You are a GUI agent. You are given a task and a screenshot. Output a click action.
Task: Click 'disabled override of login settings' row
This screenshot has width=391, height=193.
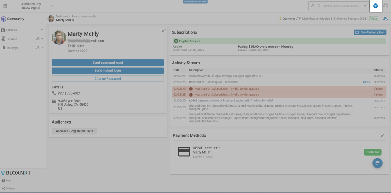click(x=279, y=76)
